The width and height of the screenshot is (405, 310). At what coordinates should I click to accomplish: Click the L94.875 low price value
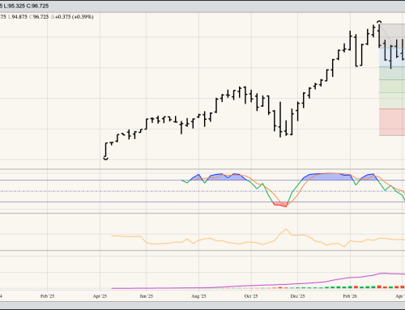(x=18, y=17)
